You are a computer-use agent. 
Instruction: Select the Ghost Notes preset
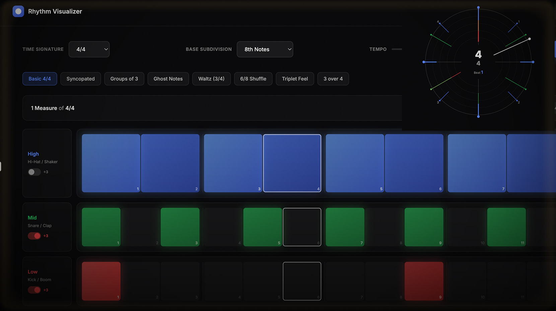point(168,79)
